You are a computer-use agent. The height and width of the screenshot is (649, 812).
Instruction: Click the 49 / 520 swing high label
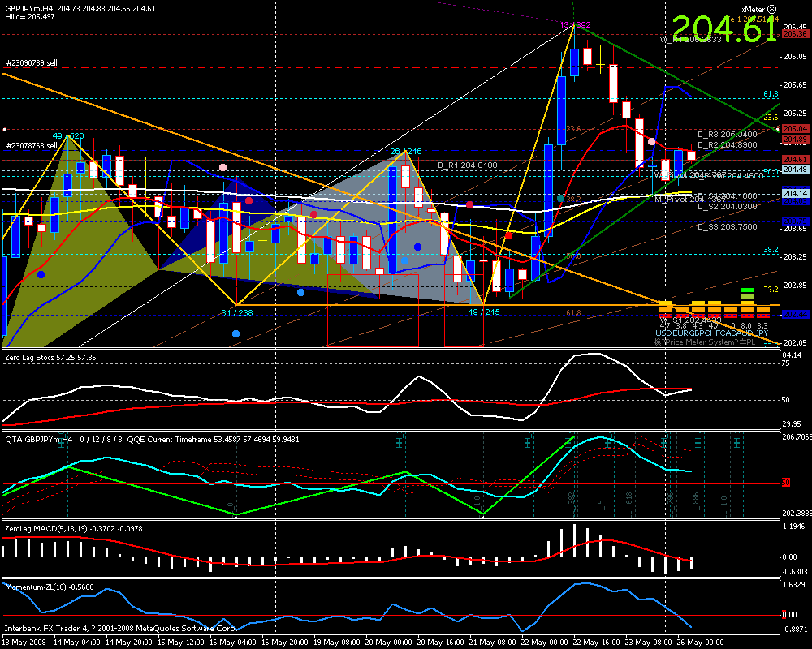click(68, 135)
